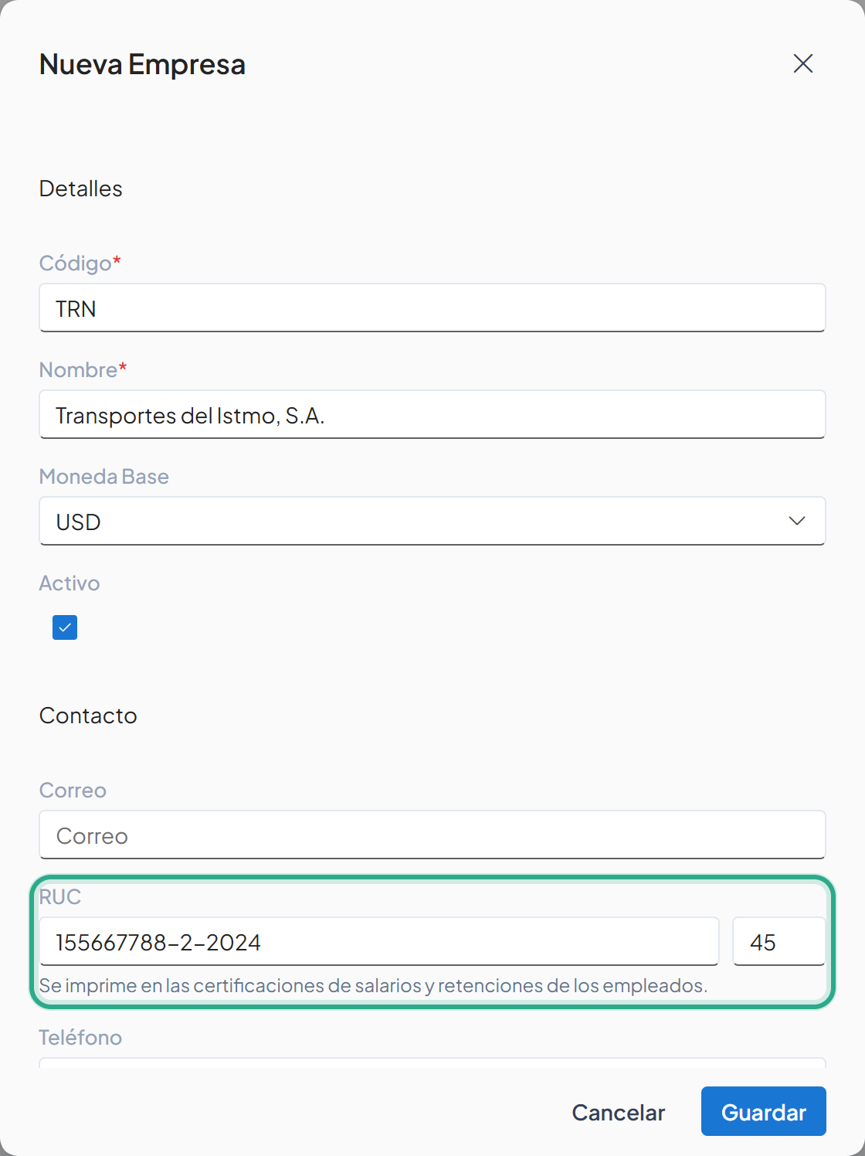Click the Activo label
Viewport: 865px width, 1156px height.
(70, 583)
